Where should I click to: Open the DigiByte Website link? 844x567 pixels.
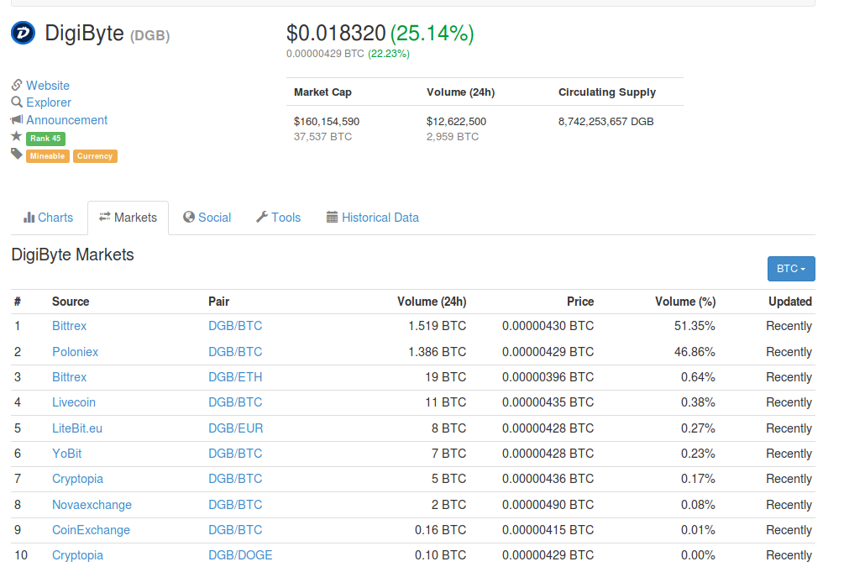(x=48, y=86)
